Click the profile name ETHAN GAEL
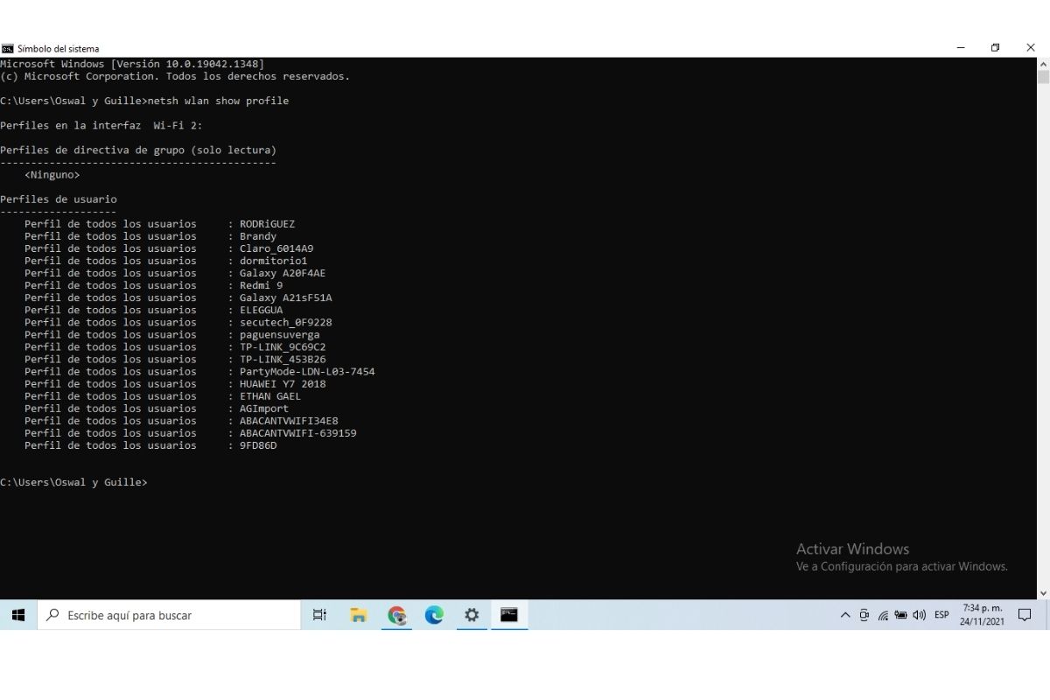This screenshot has width=1050, height=700. 270,395
